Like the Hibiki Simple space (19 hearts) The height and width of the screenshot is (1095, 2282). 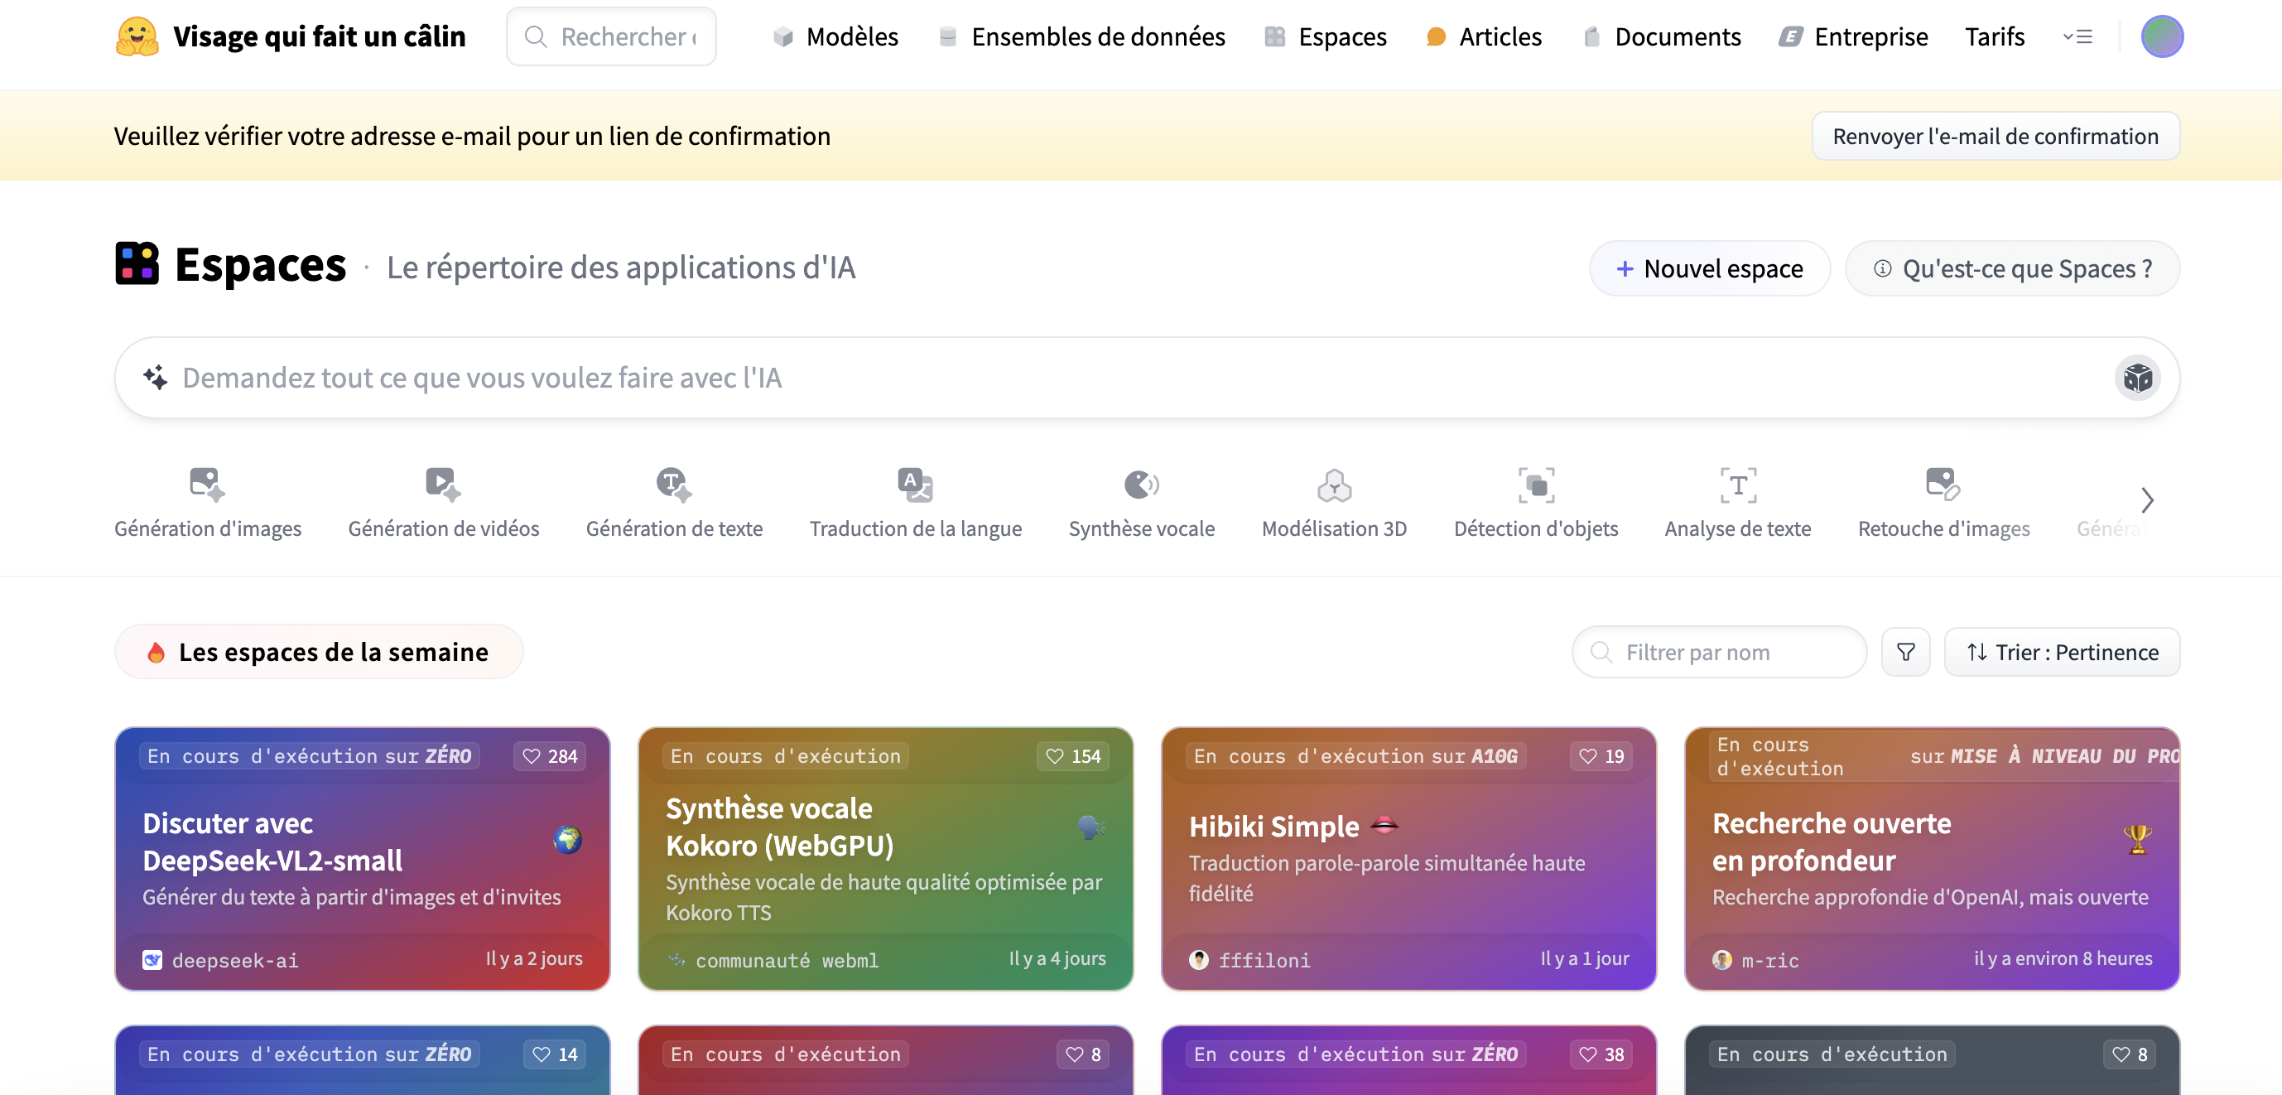pyautogui.click(x=1601, y=755)
